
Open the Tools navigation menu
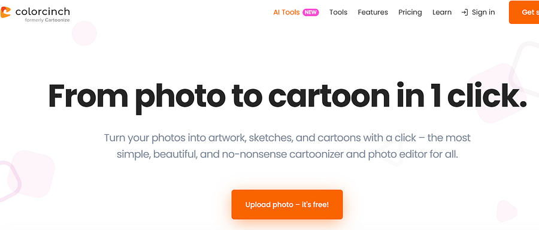(338, 13)
